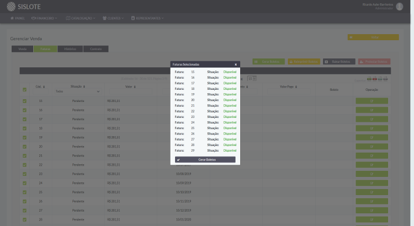Click the SISLOTE globe logo
Image resolution: width=414 pixels, height=226 pixels.
11,6
